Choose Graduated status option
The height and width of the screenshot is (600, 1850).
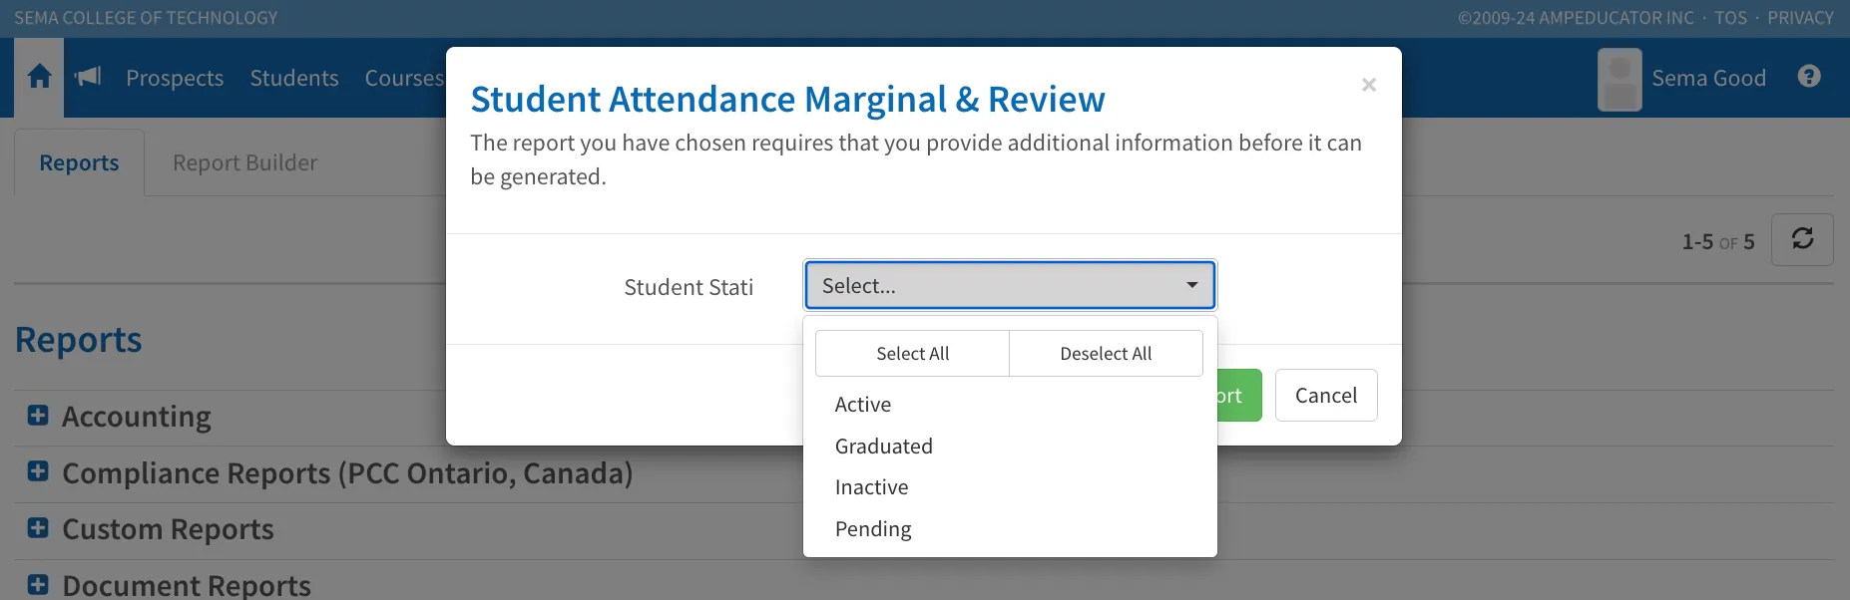click(x=883, y=447)
